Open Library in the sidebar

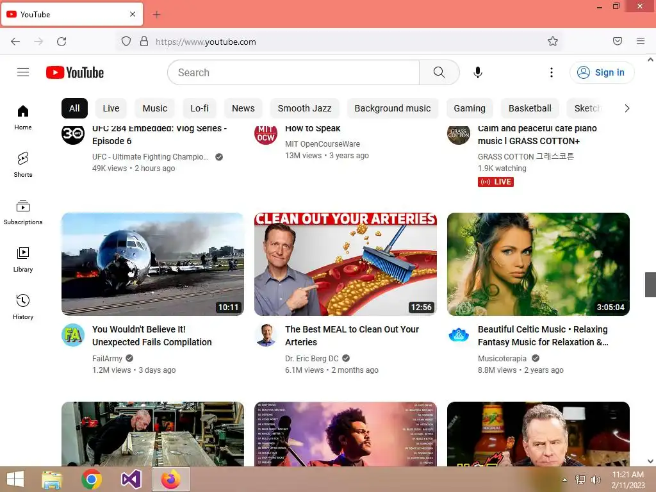[x=23, y=259]
